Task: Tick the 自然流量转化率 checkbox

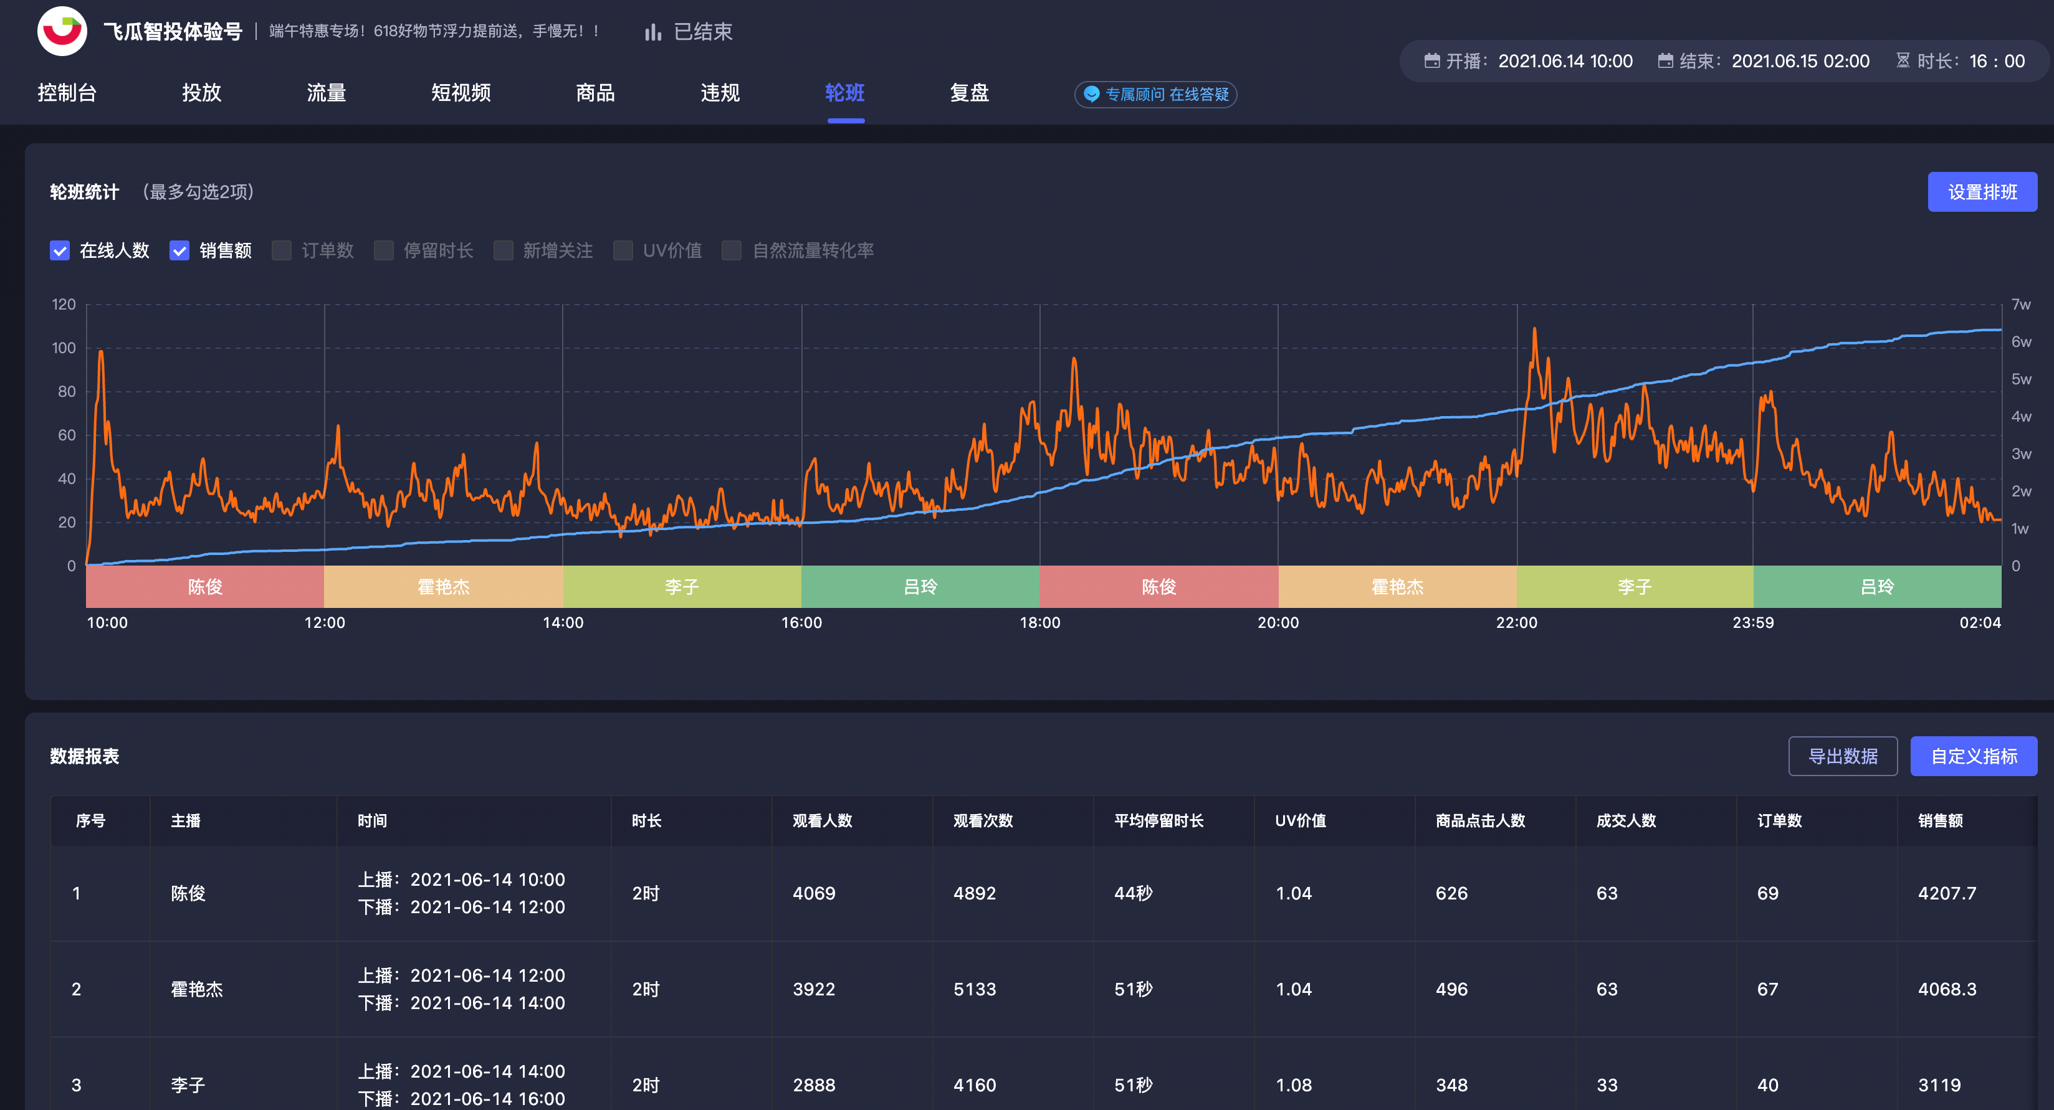Action: click(731, 251)
